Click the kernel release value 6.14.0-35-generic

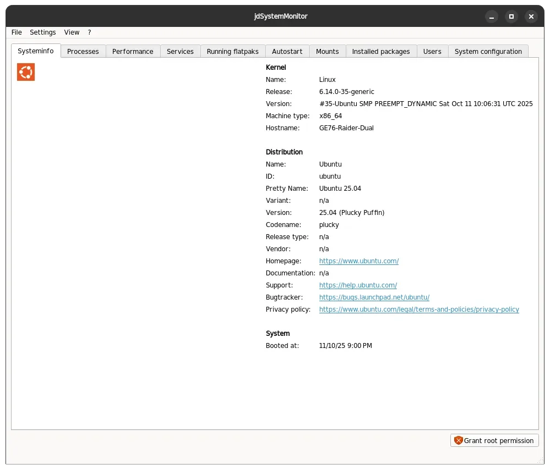click(x=346, y=92)
